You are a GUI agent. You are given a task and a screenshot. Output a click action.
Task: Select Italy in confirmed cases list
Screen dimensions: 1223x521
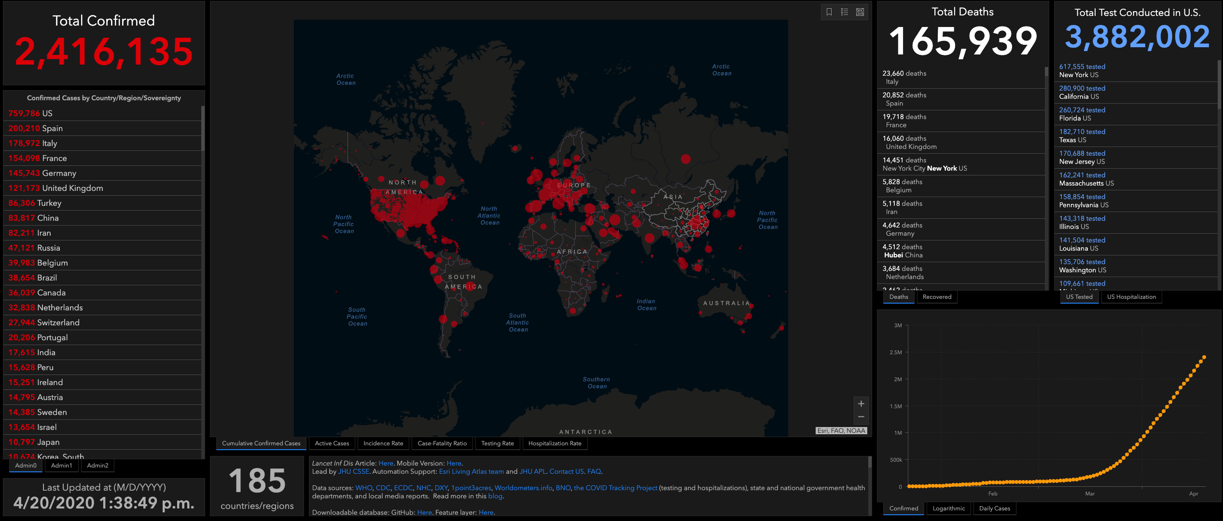[102, 144]
